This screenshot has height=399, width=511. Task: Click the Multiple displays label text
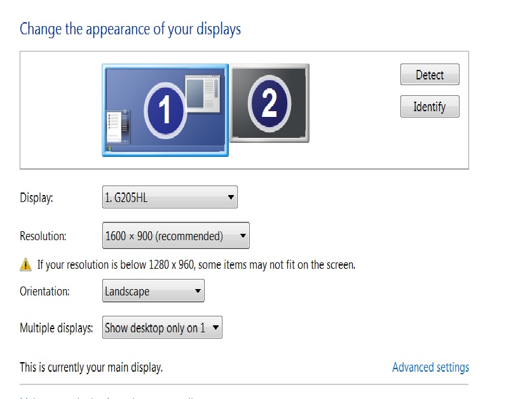coord(57,328)
